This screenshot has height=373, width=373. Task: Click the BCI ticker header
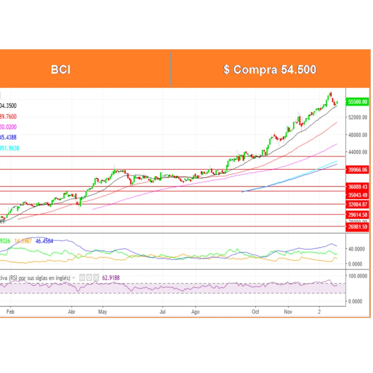[x=60, y=70]
